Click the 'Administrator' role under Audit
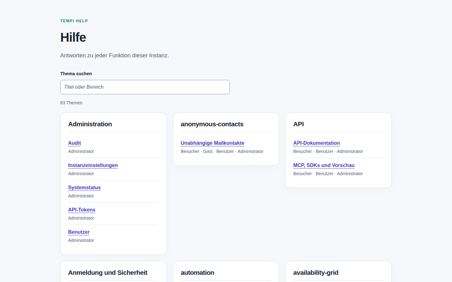Image resolution: width=452 pixels, height=282 pixels. (x=81, y=151)
